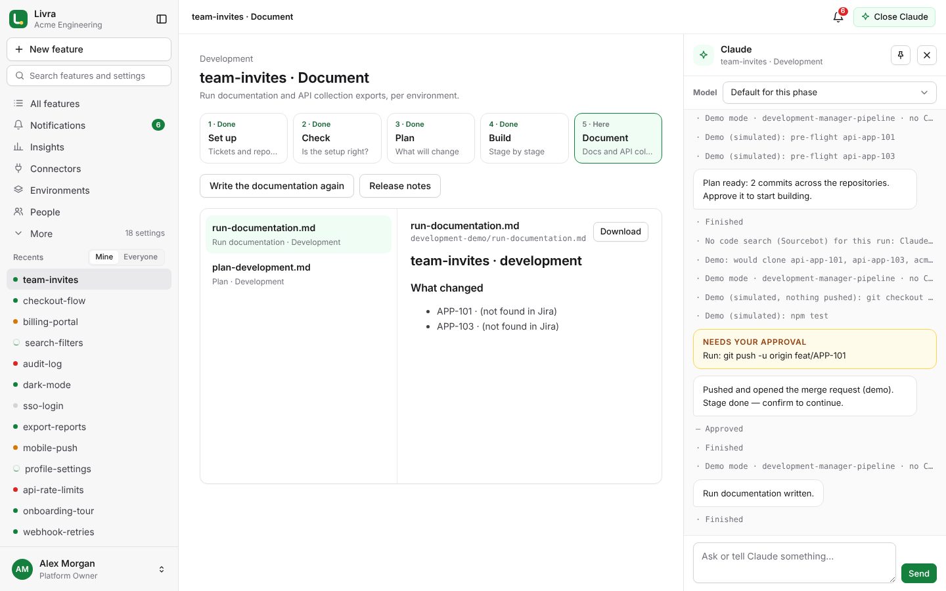
Task: Open the Model dropdown
Action: (x=830, y=93)
